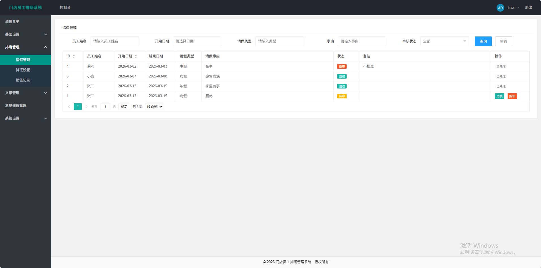
Task: Open 排班设置 in the sidebar
Action: [23, 70]
